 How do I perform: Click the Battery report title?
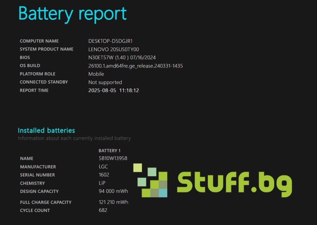73,13
